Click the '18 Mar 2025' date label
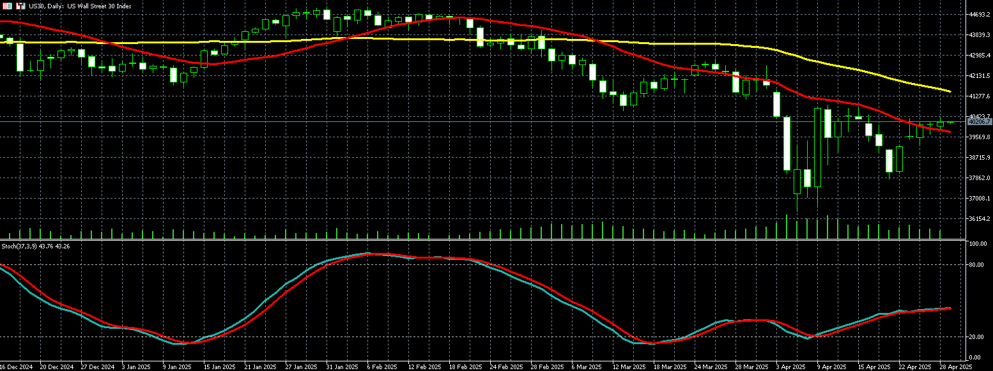Screen dimensions: 993x371 coord(670,367)
